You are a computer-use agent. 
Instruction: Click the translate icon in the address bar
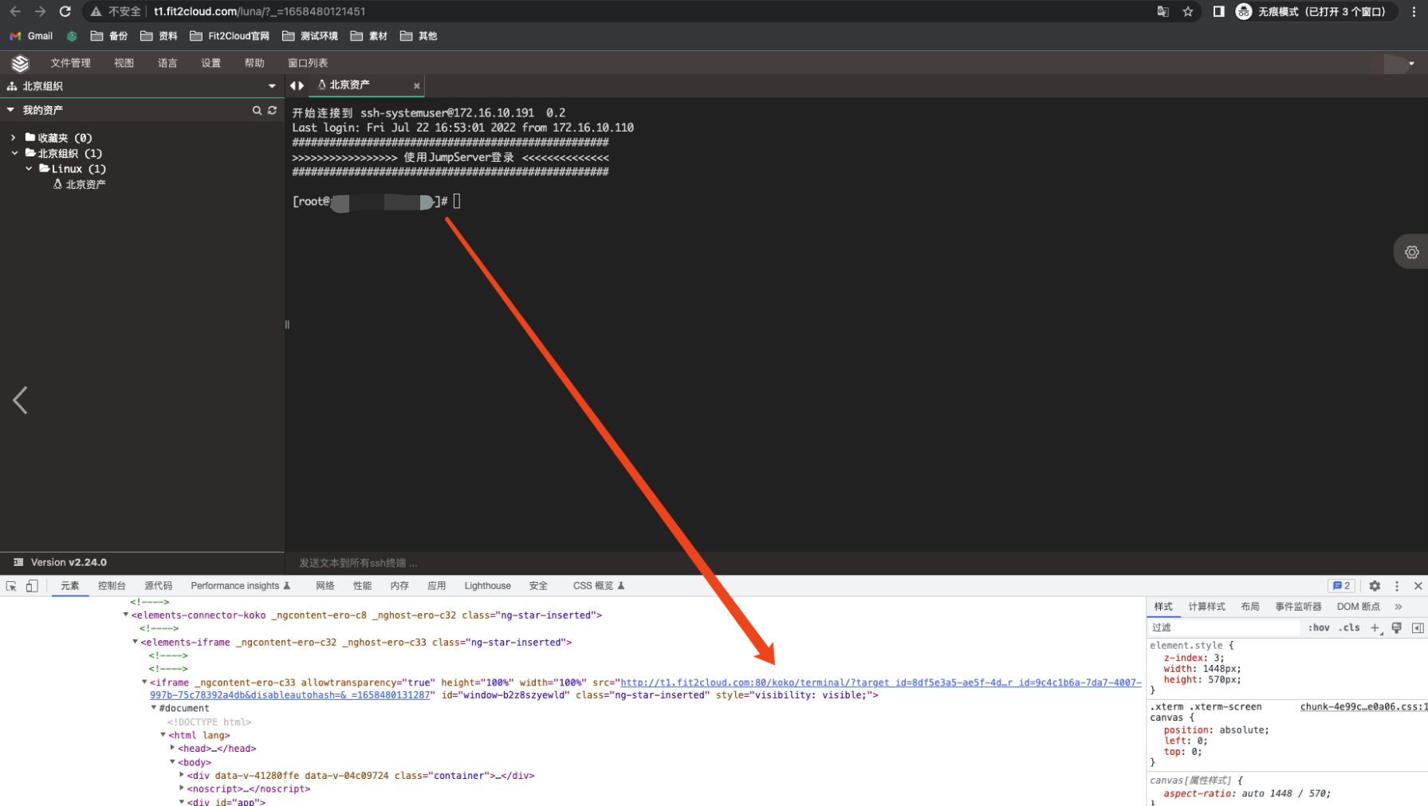coord(1163,11)
